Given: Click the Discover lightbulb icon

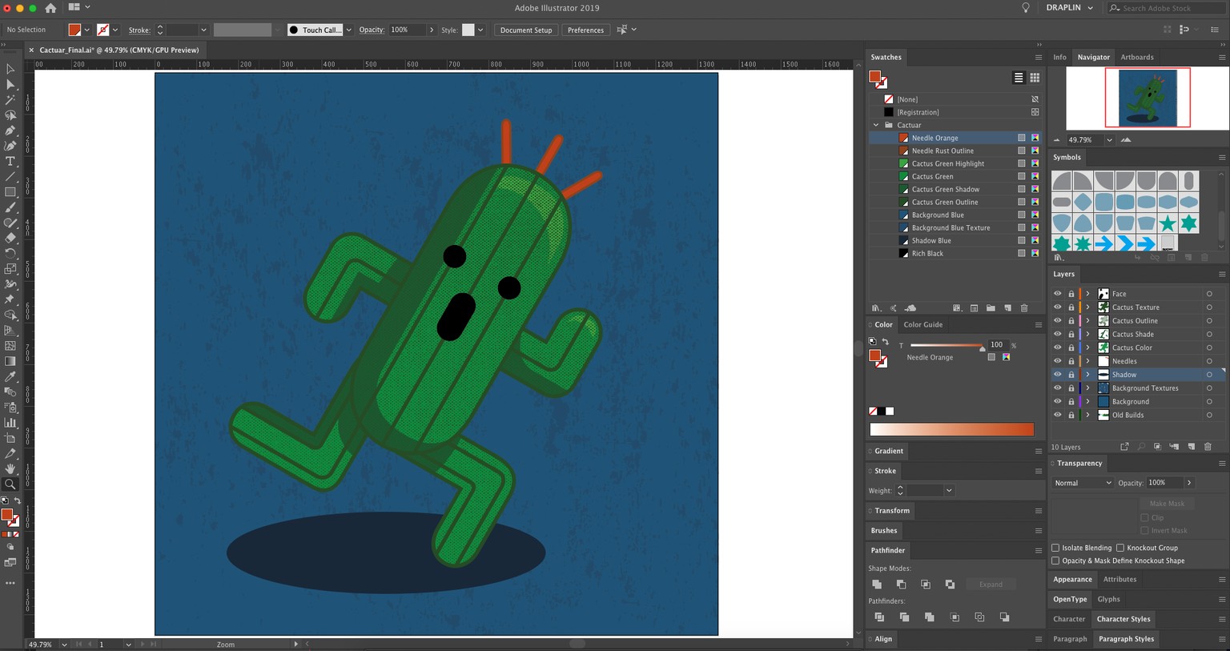Looking at the screenshot, I should click(1026, 8).
